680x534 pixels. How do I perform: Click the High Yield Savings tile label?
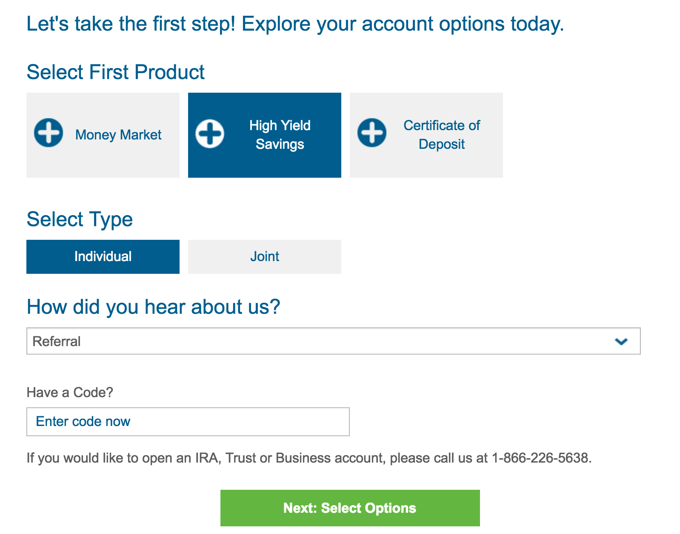(x=280, y=135)
